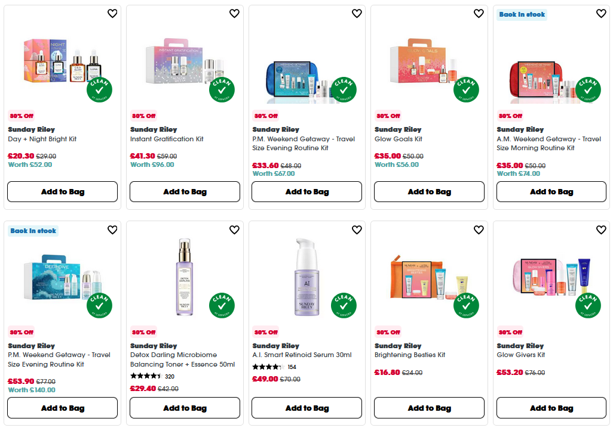Image resolution: width=613 pixels, height=431 pixels.
Task: Click the Back in stock label on A.M. Weekend Getaway
Action: click(x=522, y=13)
